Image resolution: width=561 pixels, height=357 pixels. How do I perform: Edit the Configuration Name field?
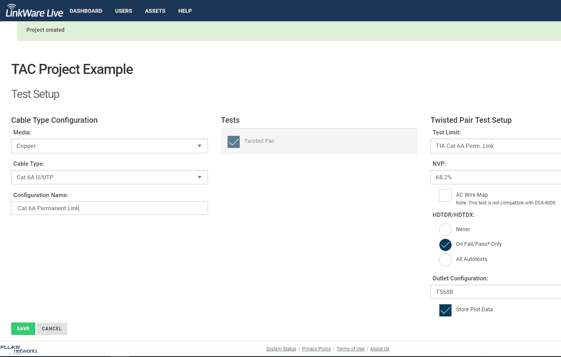tap(110, 208)
